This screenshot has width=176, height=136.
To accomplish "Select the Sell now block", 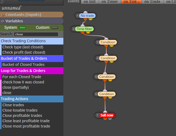I will (107, 115).
